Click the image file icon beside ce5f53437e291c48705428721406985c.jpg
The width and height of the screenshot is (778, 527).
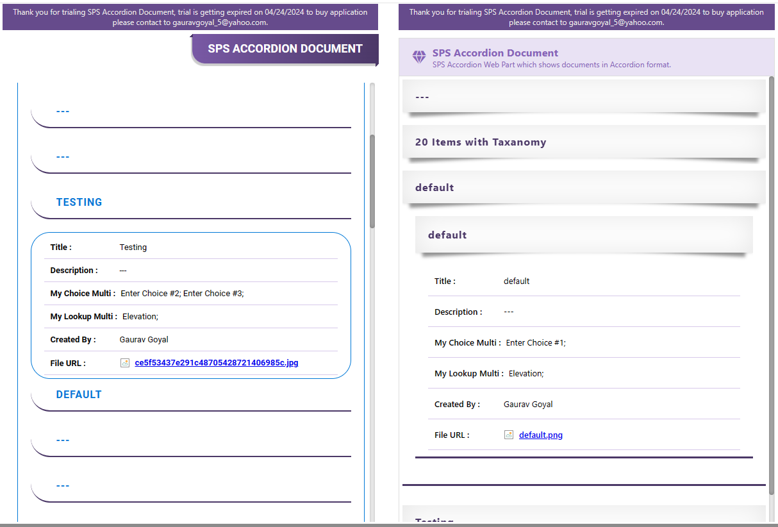click(x=125, y=363)
